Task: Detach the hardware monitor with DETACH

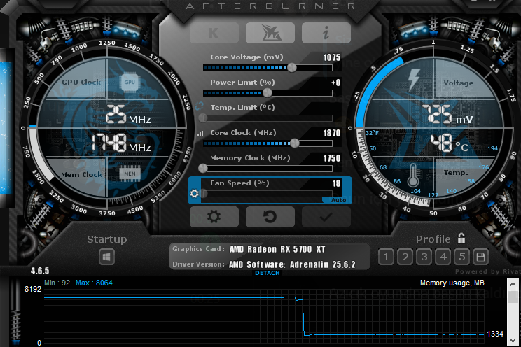Action: click(267, 273)
